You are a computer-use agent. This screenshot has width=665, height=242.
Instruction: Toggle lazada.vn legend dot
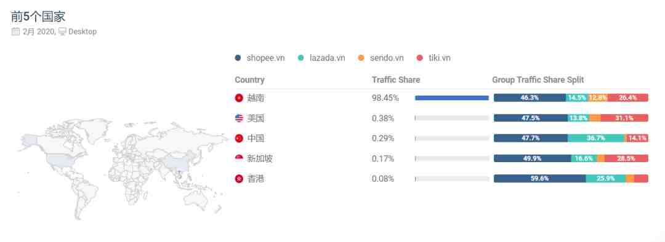pos(300,58)
